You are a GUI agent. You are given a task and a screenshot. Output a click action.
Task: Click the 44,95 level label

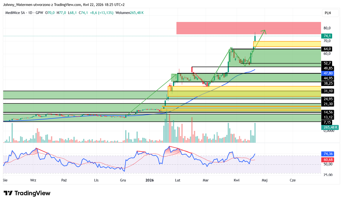328,78
